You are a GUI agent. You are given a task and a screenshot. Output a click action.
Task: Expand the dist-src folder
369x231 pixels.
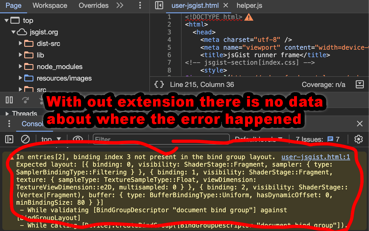coord(20,43)
